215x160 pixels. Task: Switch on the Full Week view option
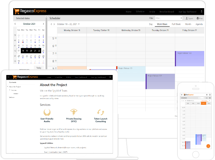(x=176, y=24)
